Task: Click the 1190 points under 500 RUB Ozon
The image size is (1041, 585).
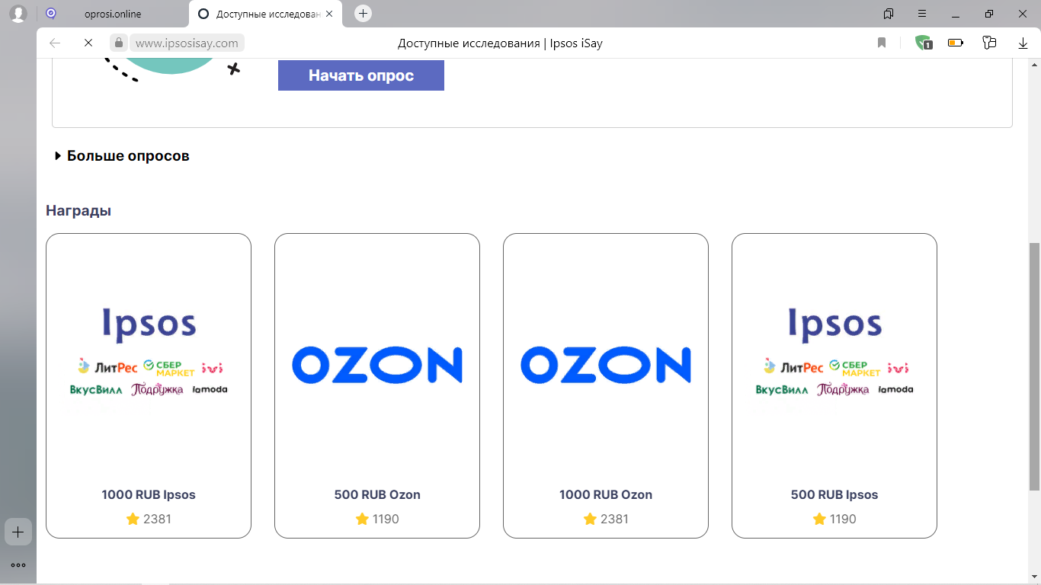Action: (x=386, y=519)
